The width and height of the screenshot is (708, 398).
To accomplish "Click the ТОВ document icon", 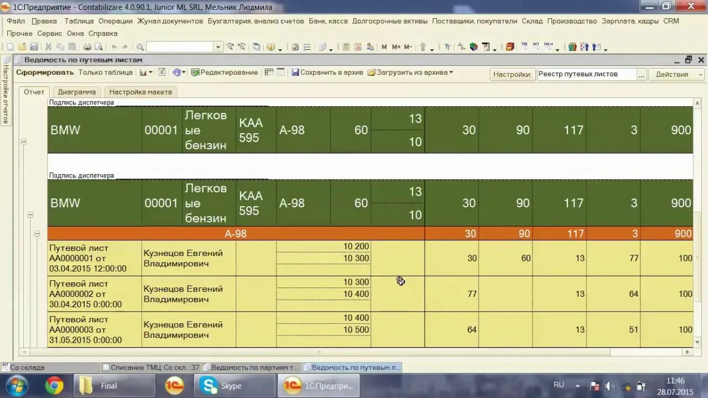I will tap(524, 46).
